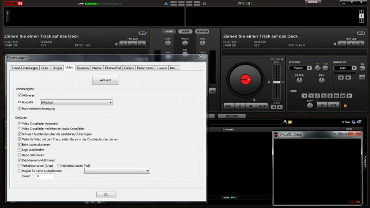Set loop OUT point on the right deck
Image resolution: width=370 pixels, height=208 pixels.
point(333,105)
